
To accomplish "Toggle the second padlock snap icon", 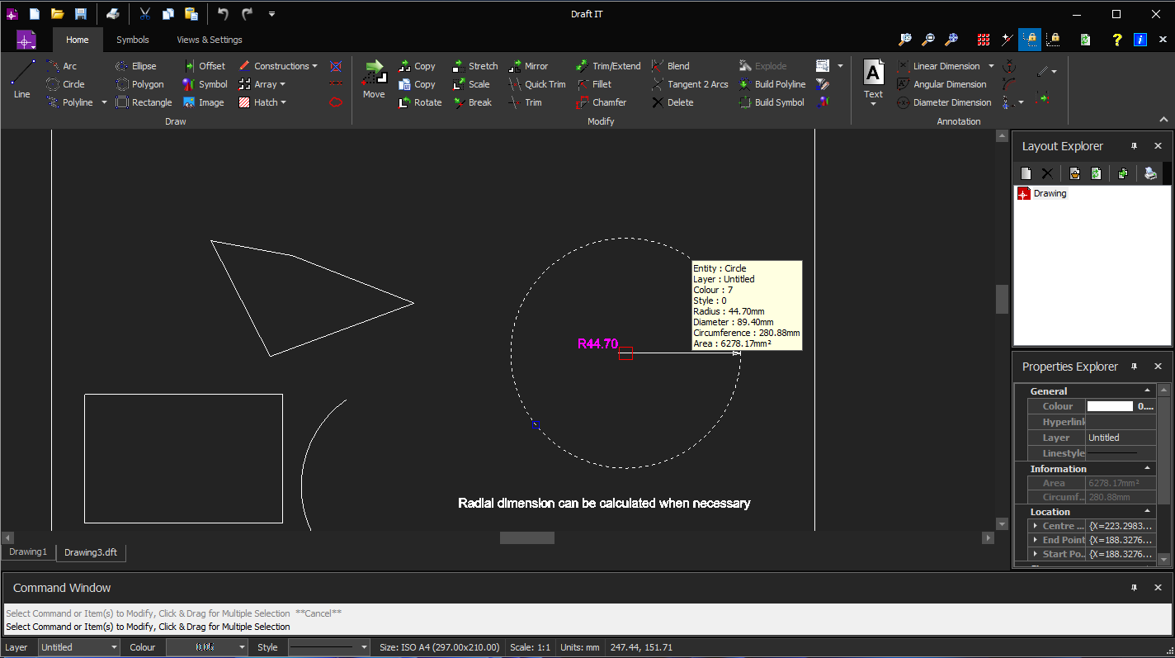I will pos(1053,39).
